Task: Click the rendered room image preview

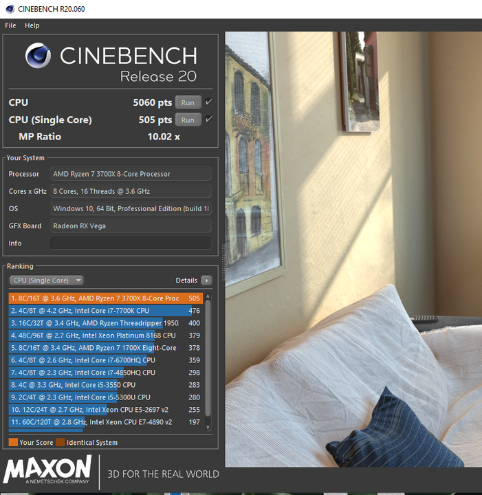Action: tap(353, 249)
